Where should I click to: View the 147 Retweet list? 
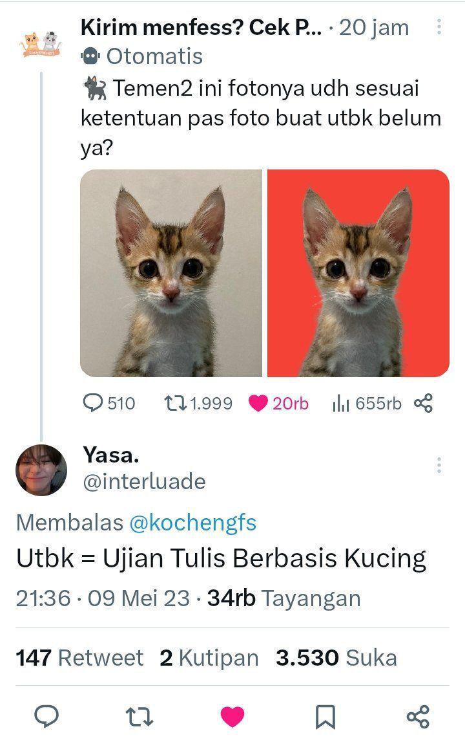click(x=80, y=658)
